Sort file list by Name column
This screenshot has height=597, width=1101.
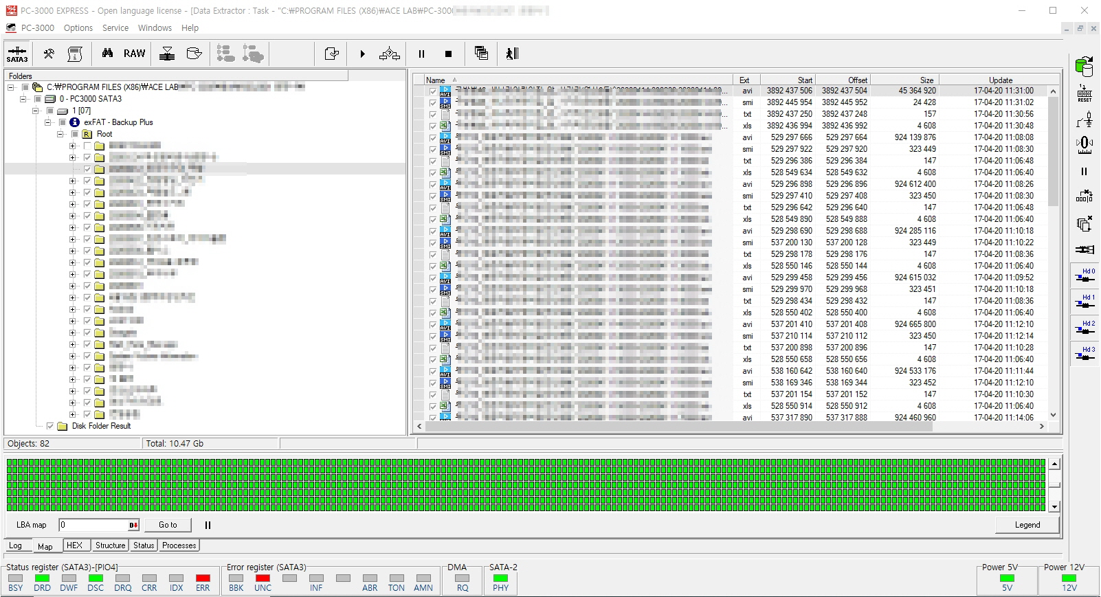pyautogui.click(x=577, y=80)
